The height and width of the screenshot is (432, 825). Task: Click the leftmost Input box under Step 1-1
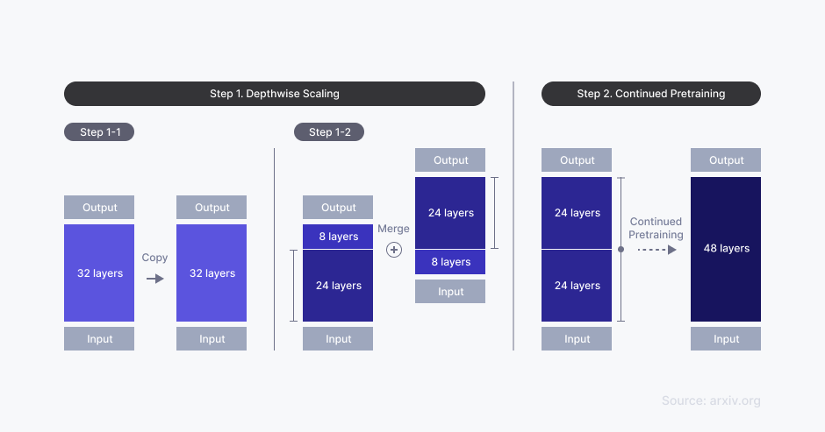(x=99, y=339)
